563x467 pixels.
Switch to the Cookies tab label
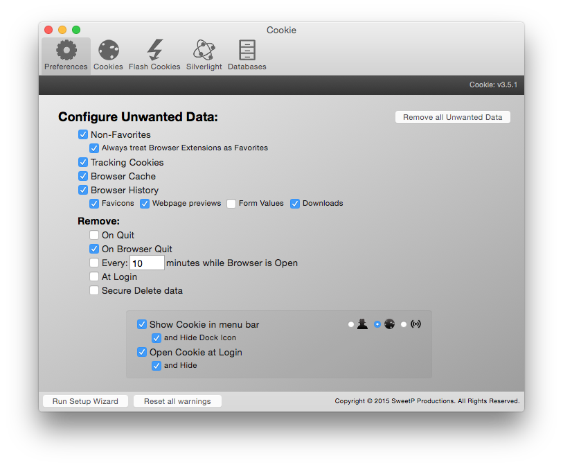tap(109, 67)
